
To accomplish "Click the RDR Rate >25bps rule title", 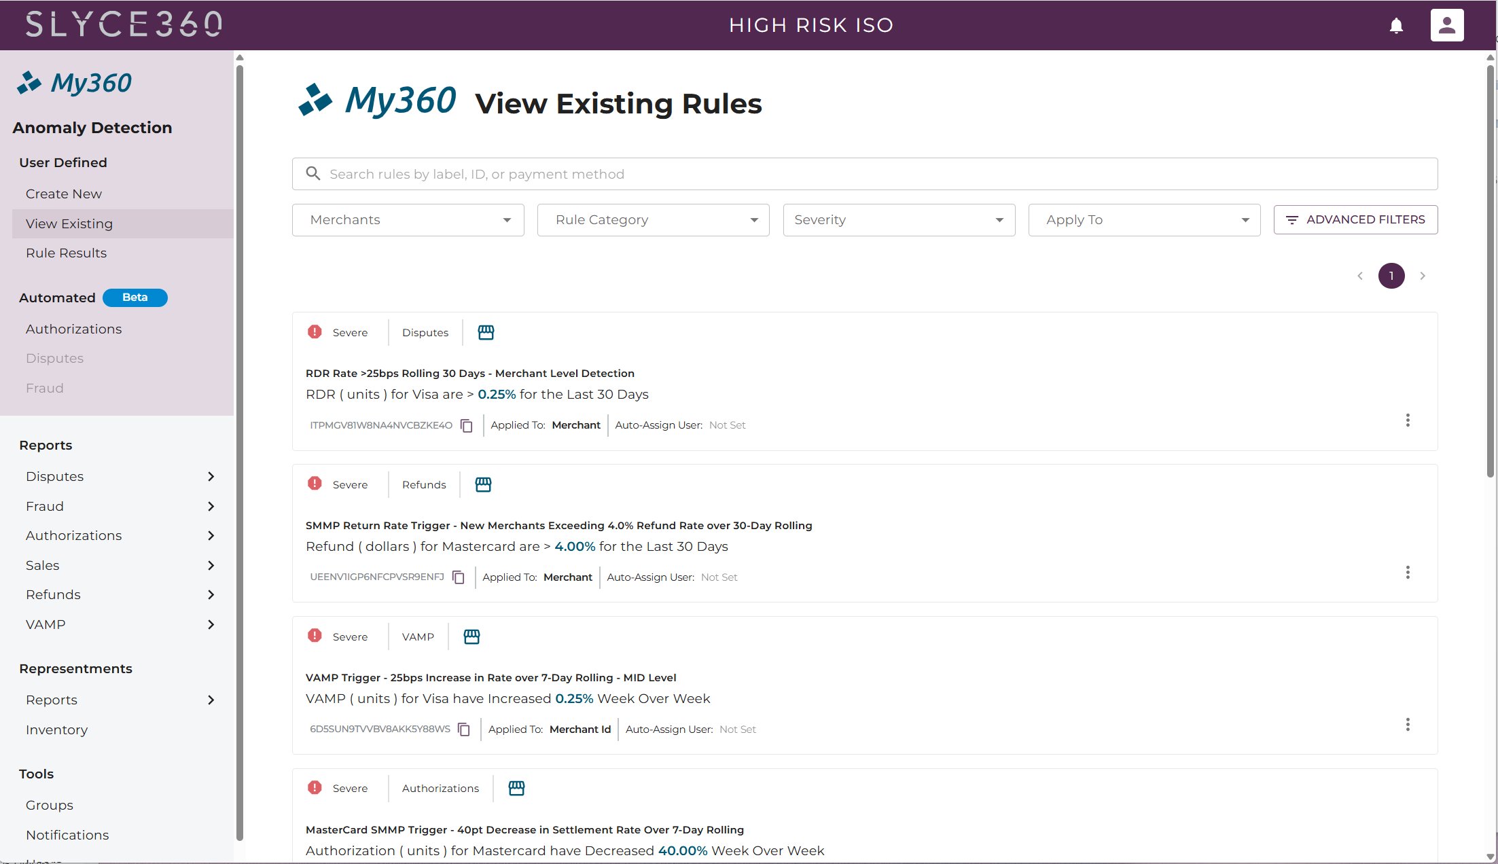I will point(470,374).
